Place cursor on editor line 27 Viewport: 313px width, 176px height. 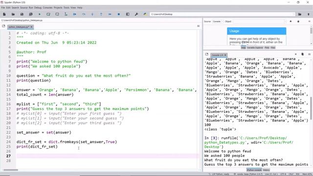tap(108, 156)
